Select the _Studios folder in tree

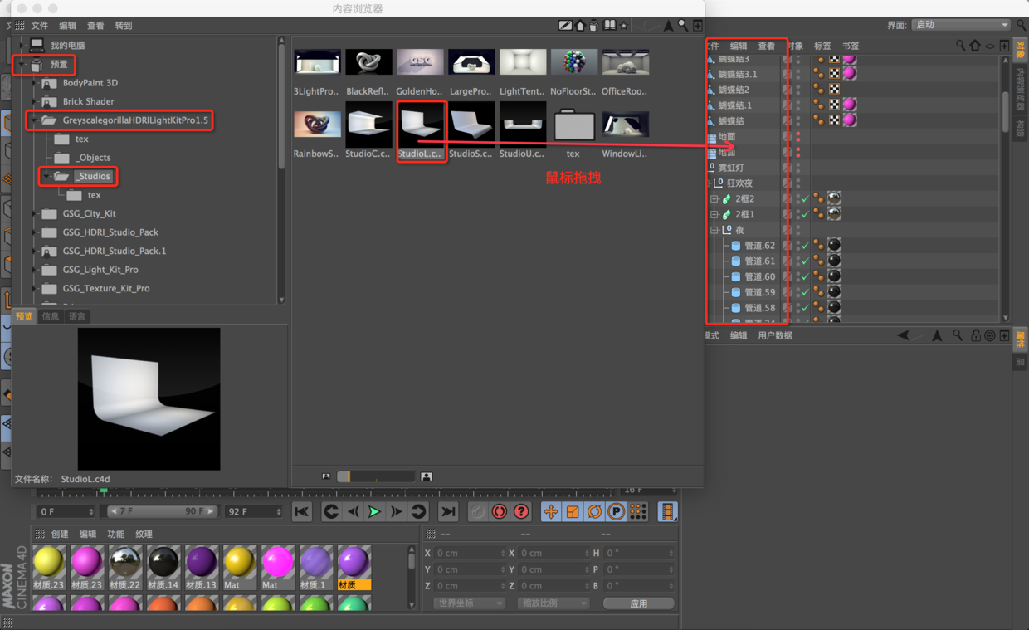pos(94,176)
